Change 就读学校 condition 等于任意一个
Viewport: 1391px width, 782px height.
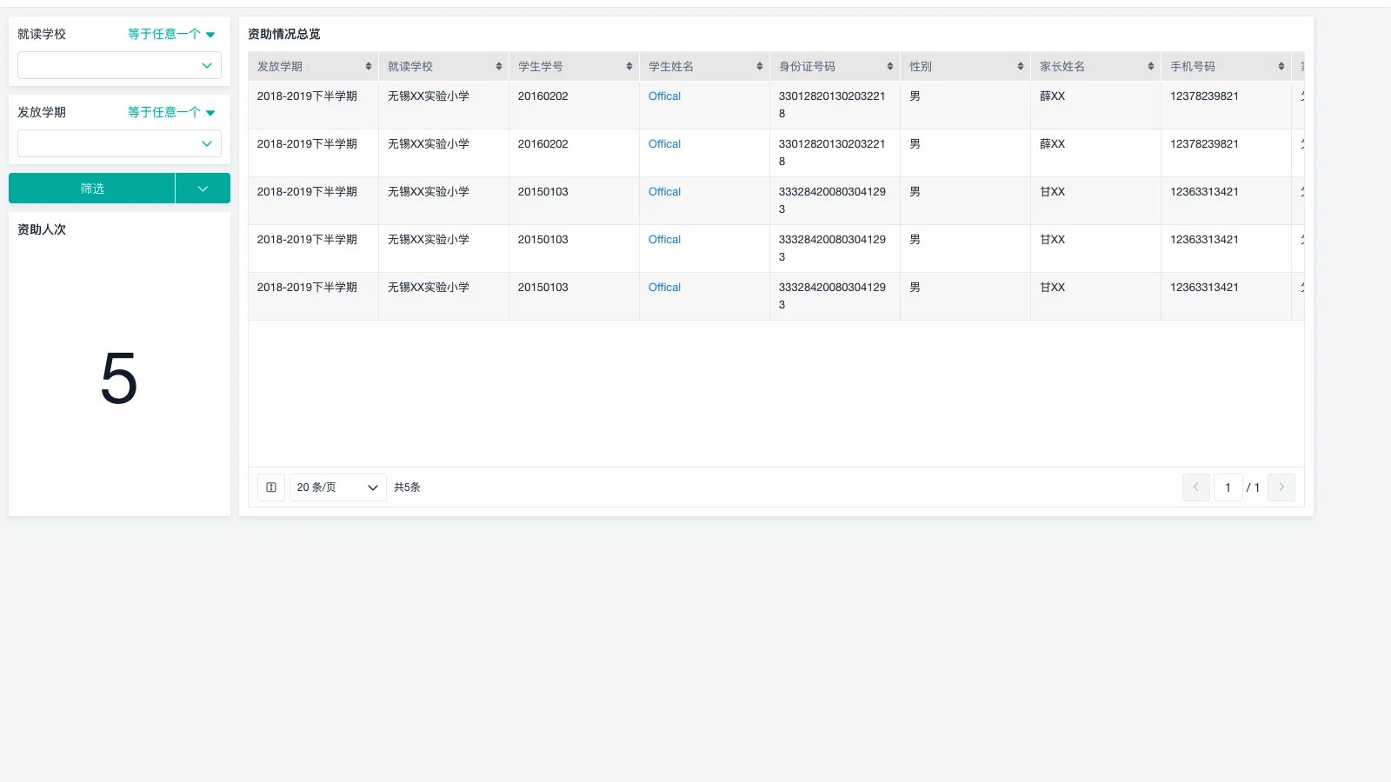pyautogui.click(x=171, y=35)
